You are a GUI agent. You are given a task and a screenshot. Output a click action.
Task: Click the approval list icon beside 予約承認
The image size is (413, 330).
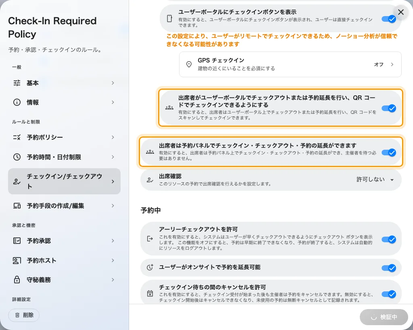pyautogui.click(x=17, y=241)
